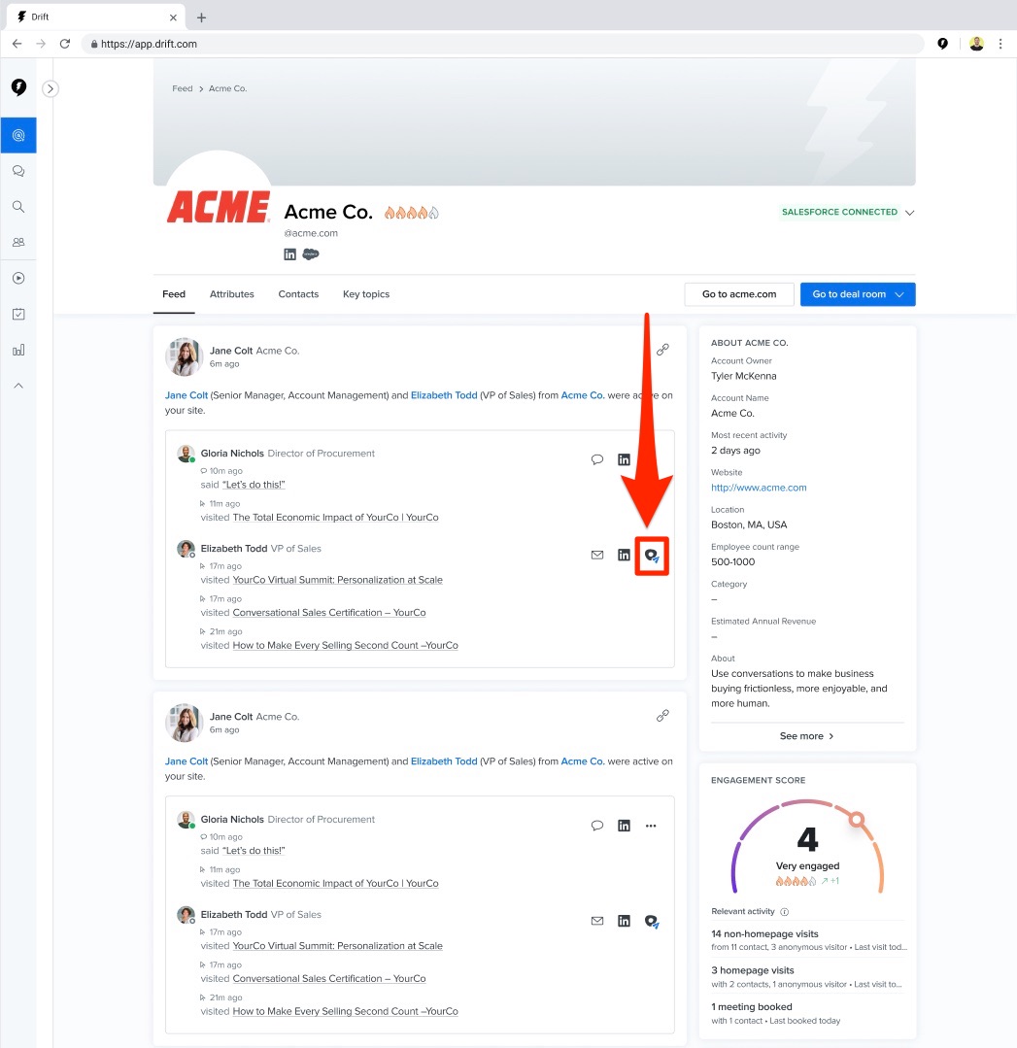Show info icon beside Relevant activity
Image resolution: width=1017 pixels, height=1048 pixels.
click(784, 912)
